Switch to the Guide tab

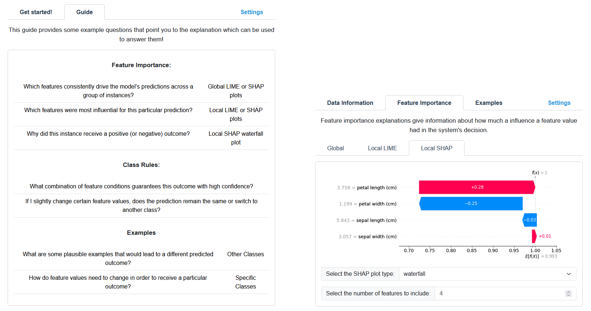tap(84, 12)
